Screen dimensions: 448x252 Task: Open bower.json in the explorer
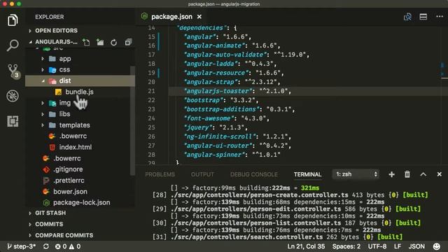click(70, 192)
